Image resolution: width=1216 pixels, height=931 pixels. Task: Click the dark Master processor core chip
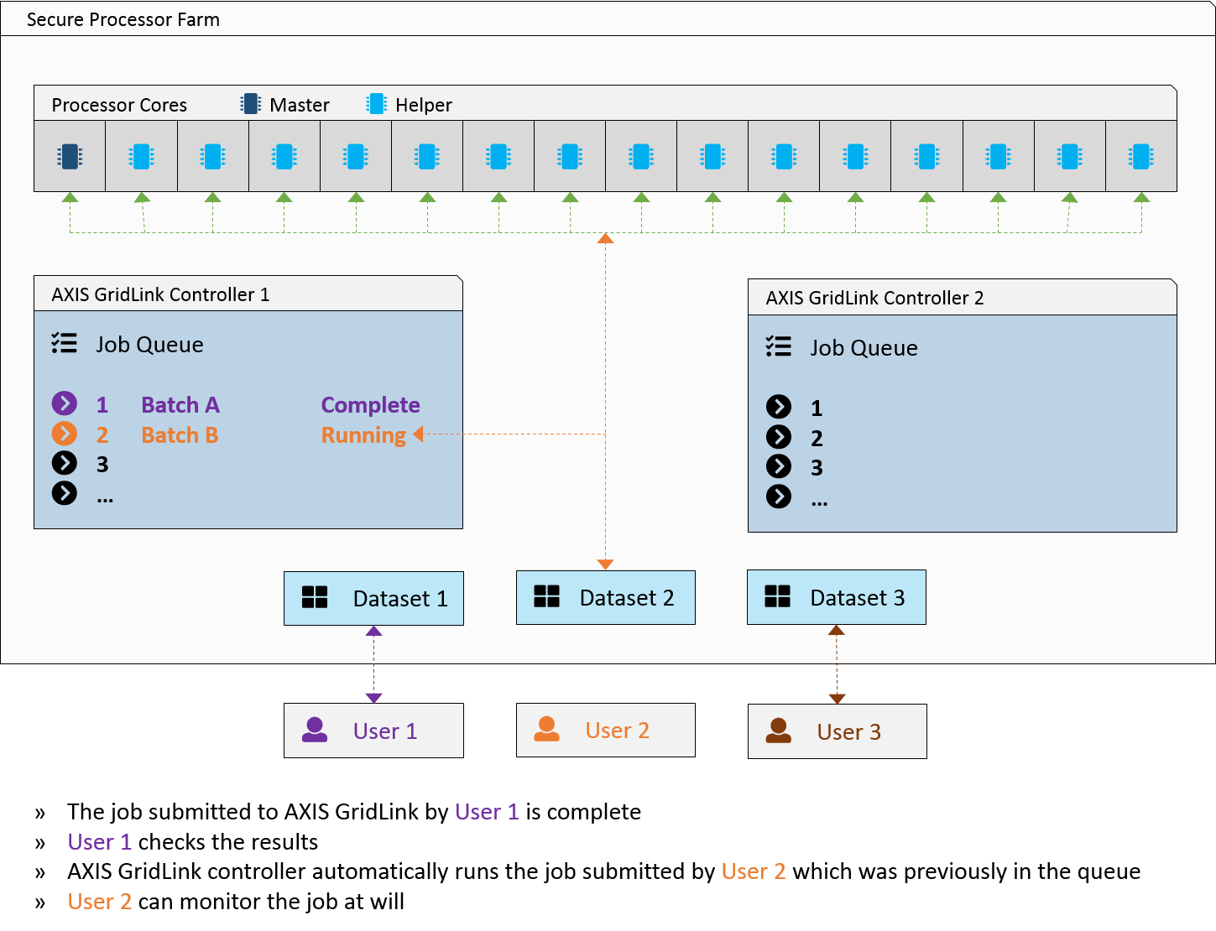70,157
